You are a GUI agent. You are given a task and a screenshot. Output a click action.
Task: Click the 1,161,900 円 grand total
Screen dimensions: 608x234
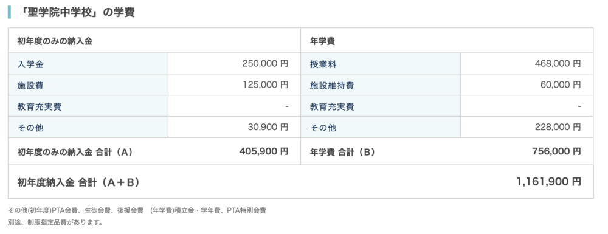(x=548, y=181)
